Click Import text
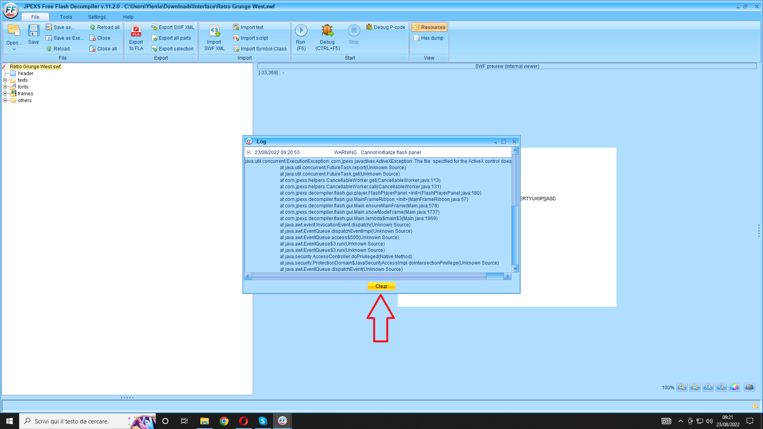 click(248, 27)
